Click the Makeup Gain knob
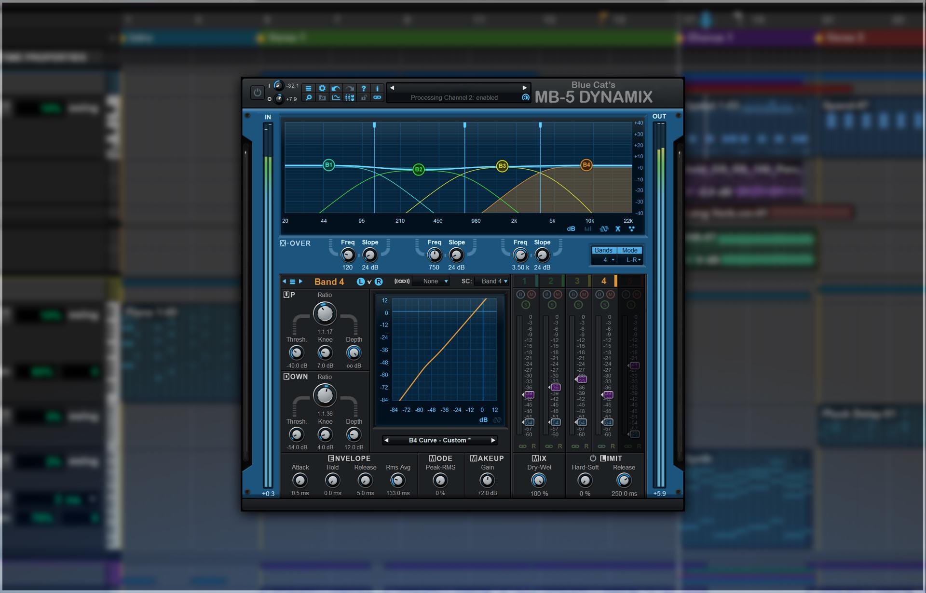This screenshot has height=593, width=926. (x=487, y=480)
